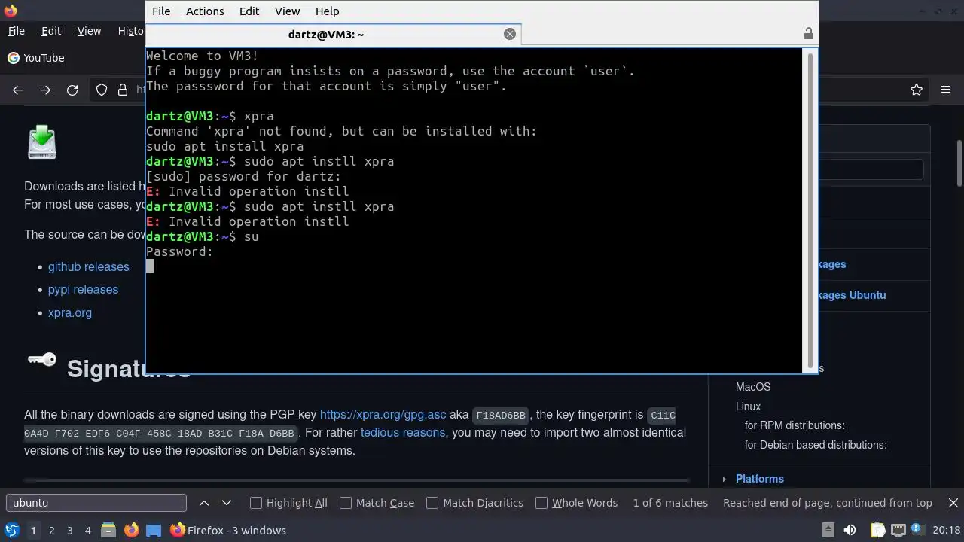Viewport: 964px width, 542px height.
Task: Launch Firefox from the taskbar quick launcher
Action: 131,531
